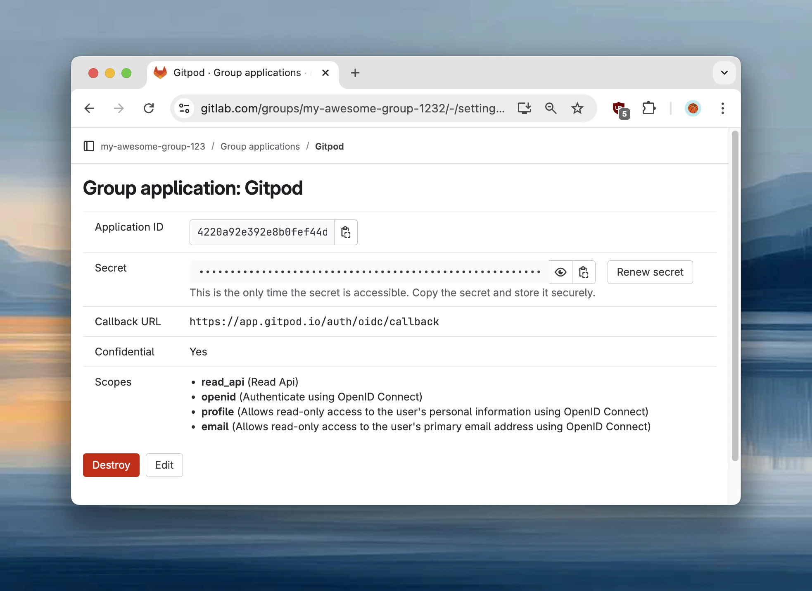Open my-awesome-group-123 breadcrumb link
Screen dimensions: 812x591
click(x=153, y=146)
